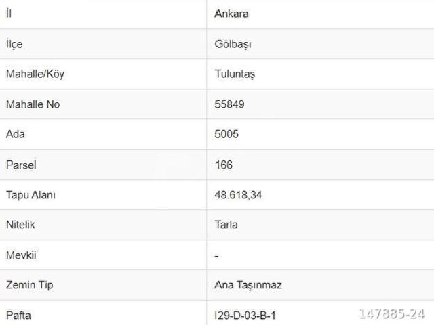Image resolution: width=434 pixels, height=325 pixels.
Task: Select the Ada value 5005
Action: [226, 134]
